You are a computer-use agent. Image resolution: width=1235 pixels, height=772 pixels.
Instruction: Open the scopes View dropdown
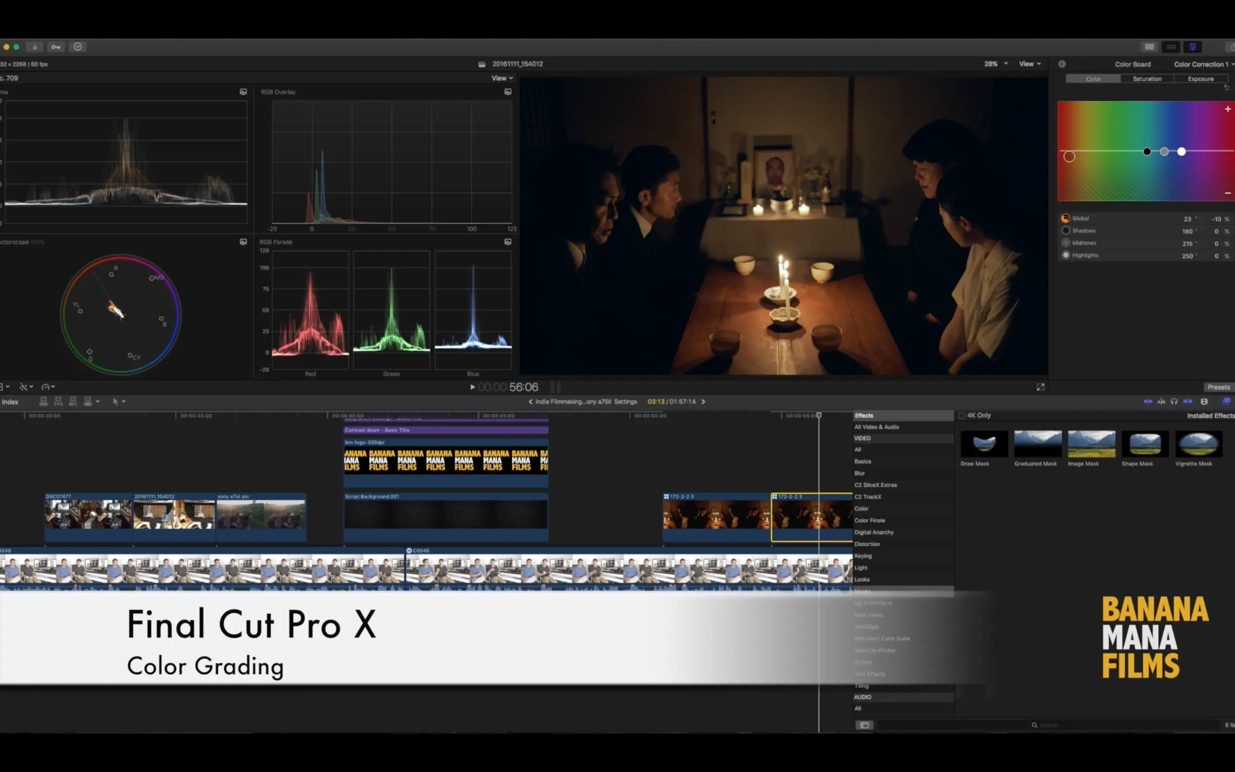point(502,78)
